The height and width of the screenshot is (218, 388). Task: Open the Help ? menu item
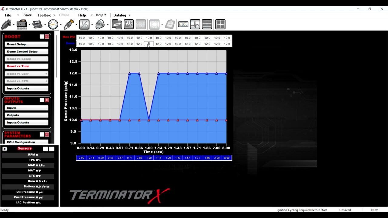(101, 15)
